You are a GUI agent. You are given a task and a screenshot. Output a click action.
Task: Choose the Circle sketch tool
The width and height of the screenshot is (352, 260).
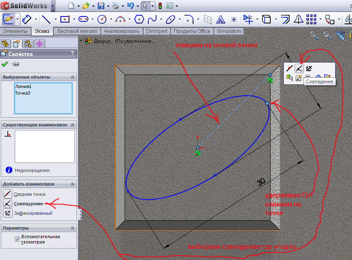[x=102, y=19]
